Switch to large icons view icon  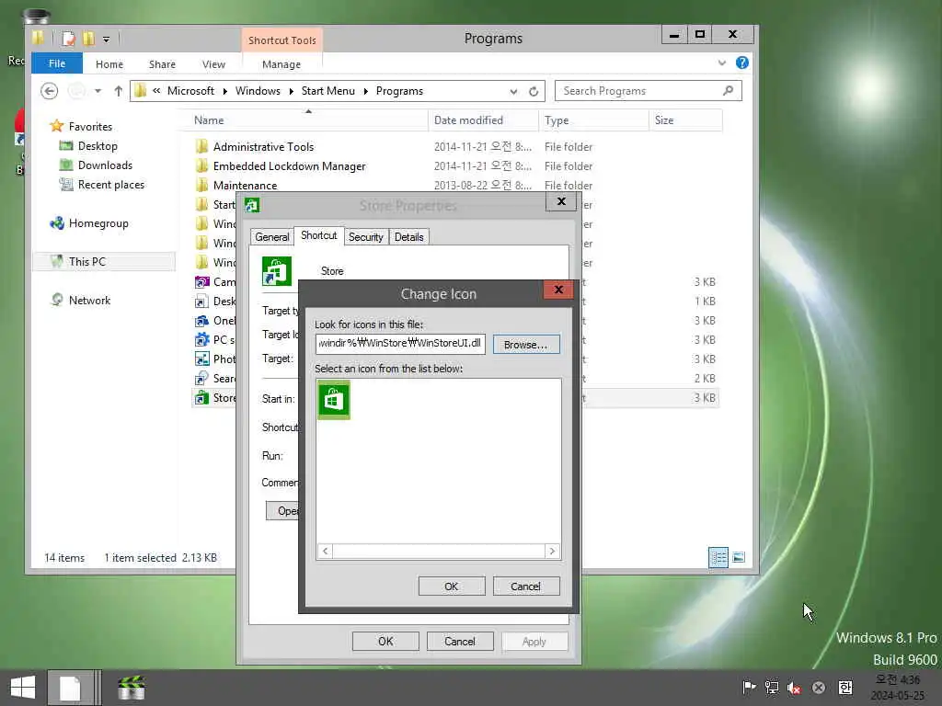tap(739, 557)
